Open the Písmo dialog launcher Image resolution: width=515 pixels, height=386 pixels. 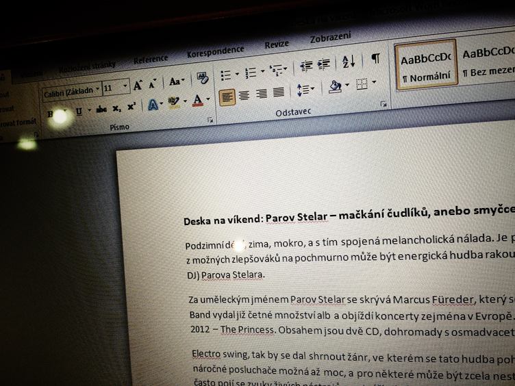point(210,120)
